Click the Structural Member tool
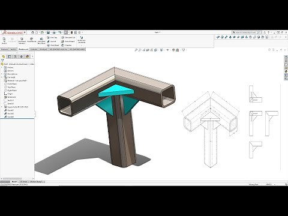 point(22,41)
